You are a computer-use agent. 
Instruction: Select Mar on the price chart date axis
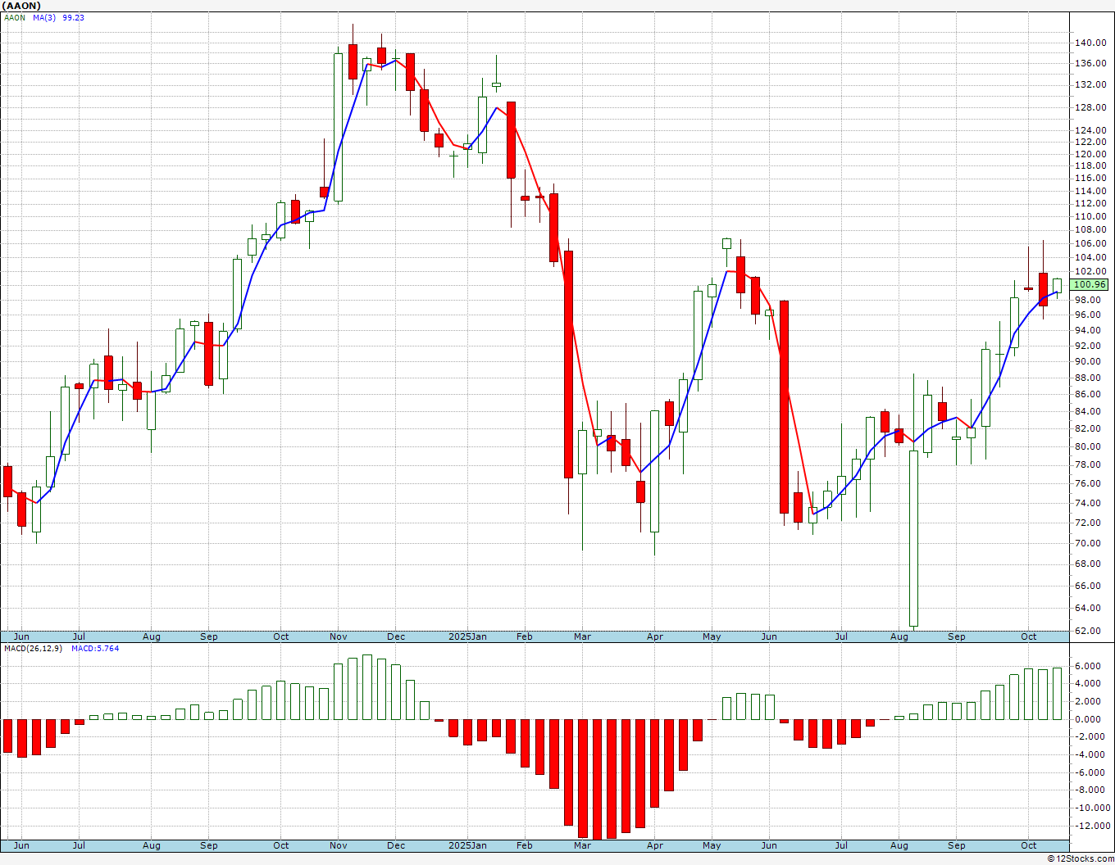pyautogui.click(x=583, y=636)
